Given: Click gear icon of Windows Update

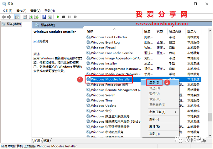Looking at the screenshot, I should tap(88, 105).
